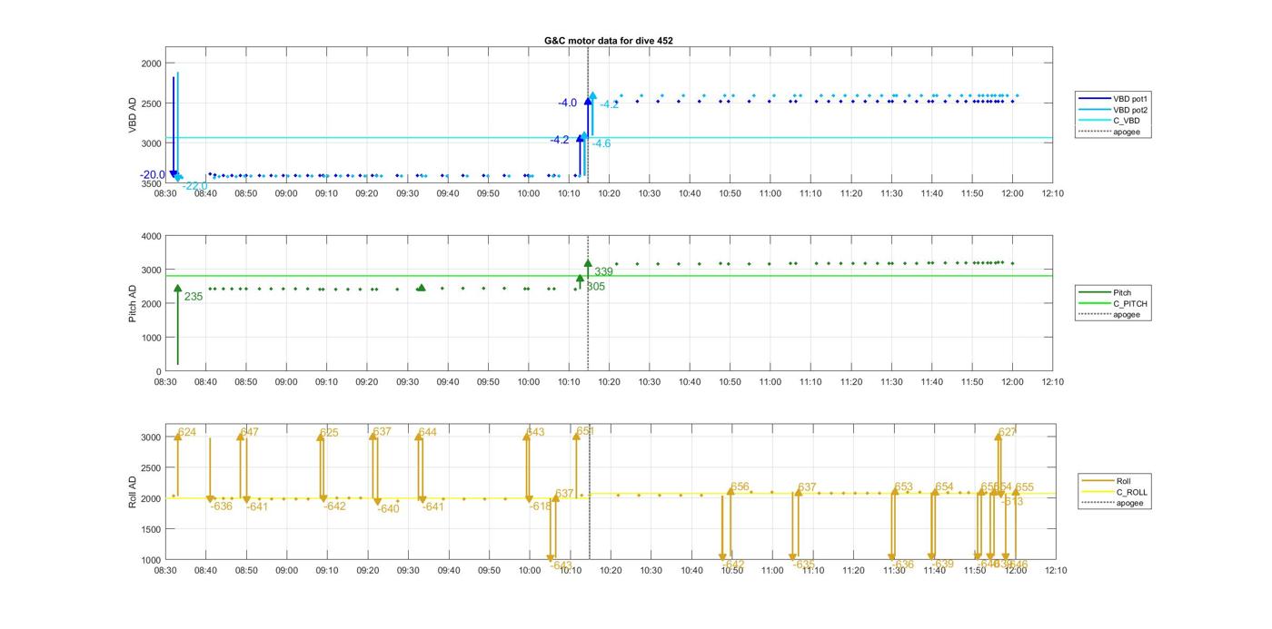Click the 656 roll data label
This screenshot has height=629, width=1272.
click(740, 487)
